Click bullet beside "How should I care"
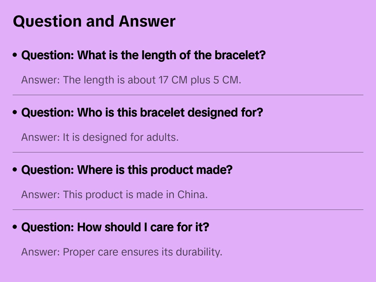This screenshot has height=282, width=376. tap(15, 227)
